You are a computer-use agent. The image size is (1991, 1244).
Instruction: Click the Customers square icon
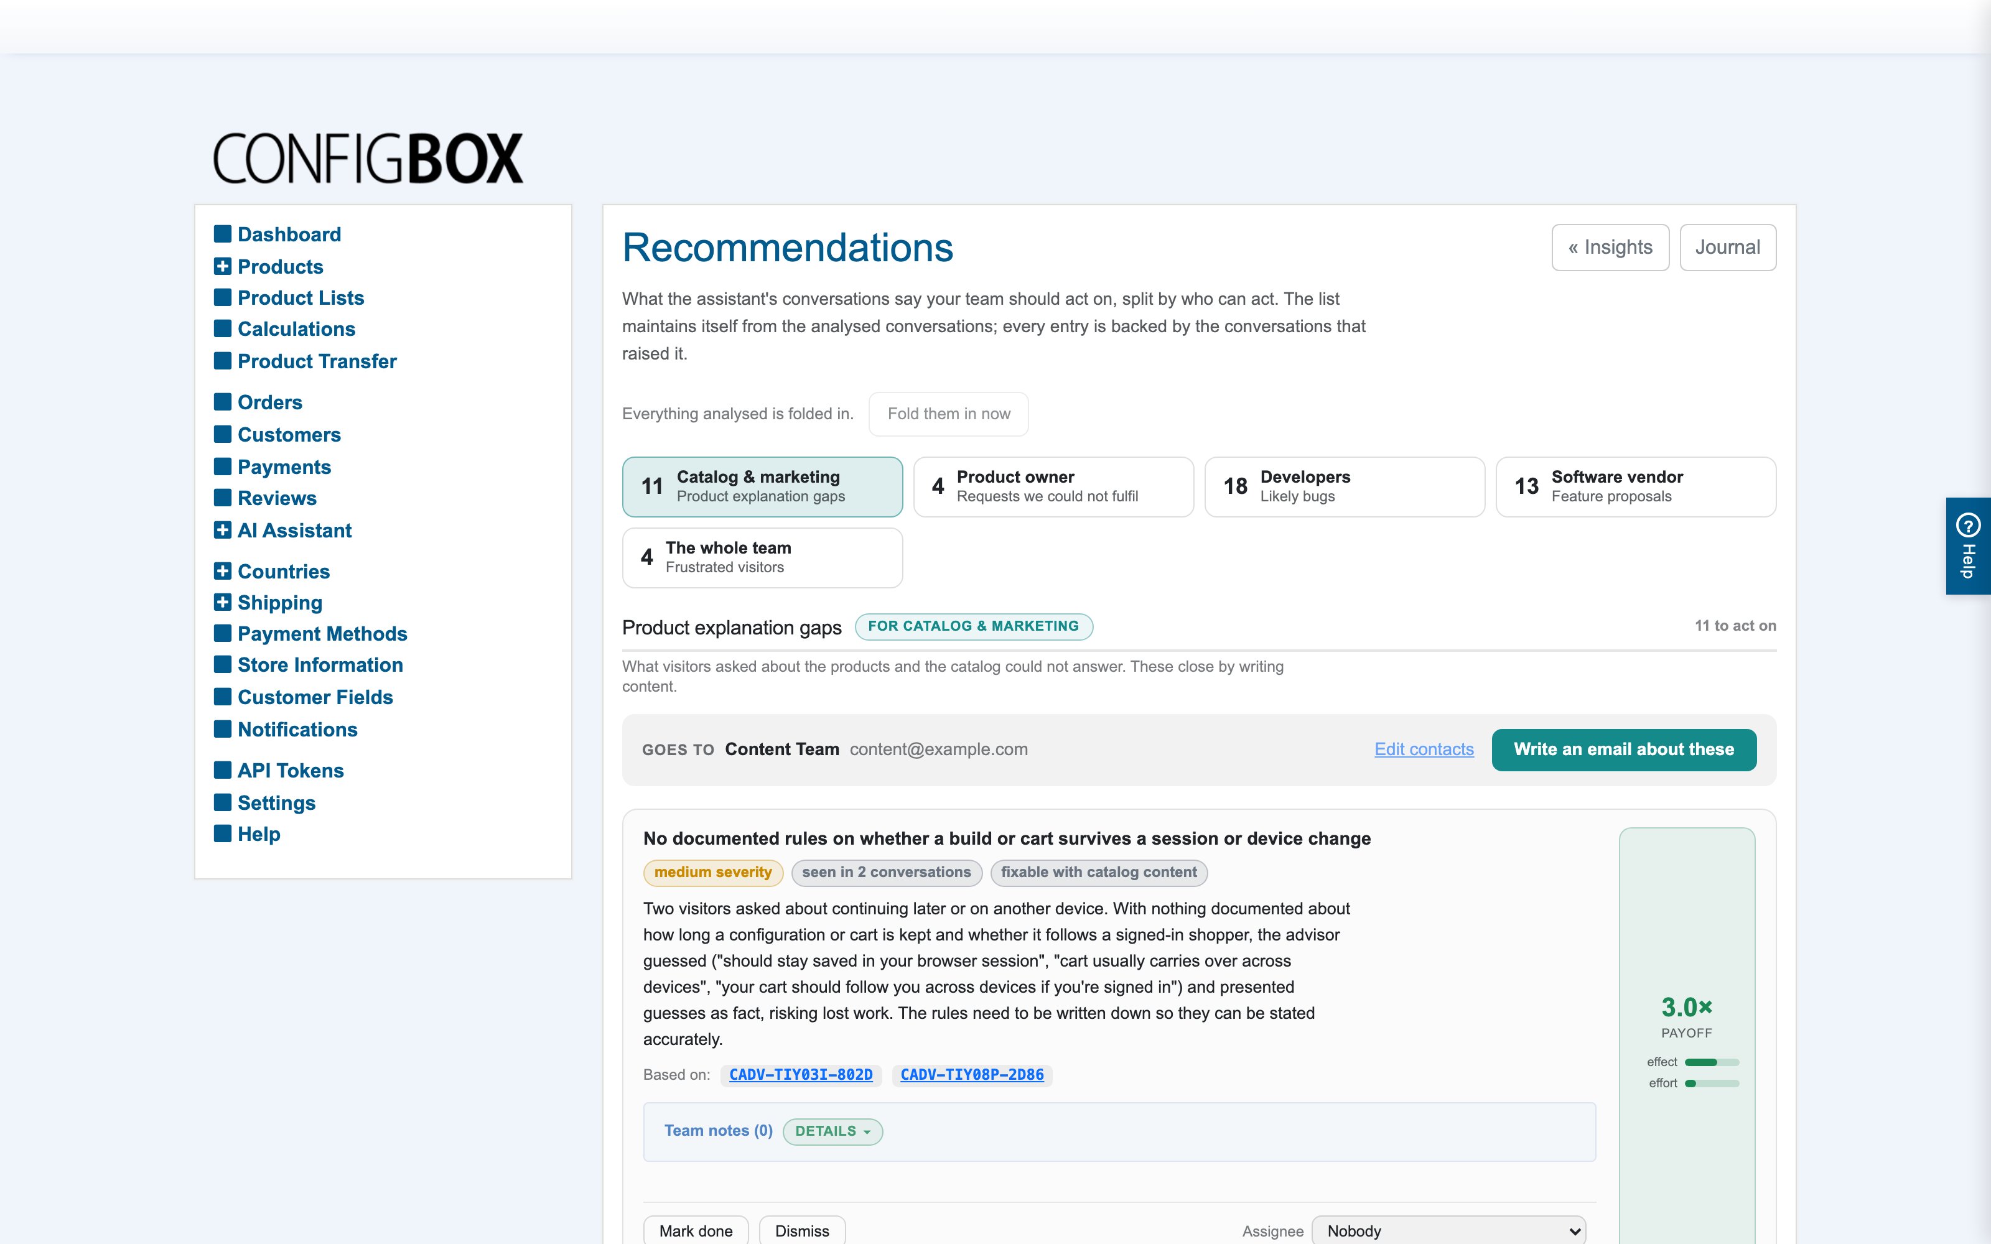coord(222,434)
